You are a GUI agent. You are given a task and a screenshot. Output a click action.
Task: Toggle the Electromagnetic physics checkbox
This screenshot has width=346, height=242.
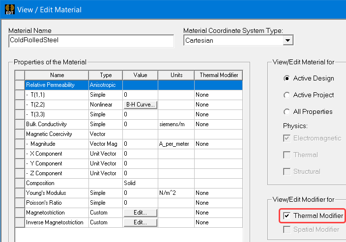(287, 138)
